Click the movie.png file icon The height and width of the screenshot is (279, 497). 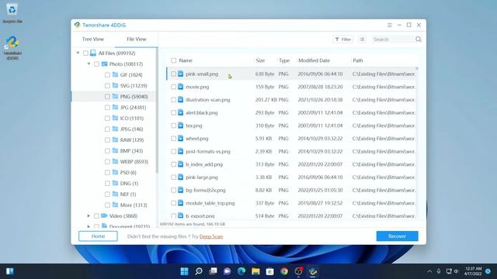[180, 87]
